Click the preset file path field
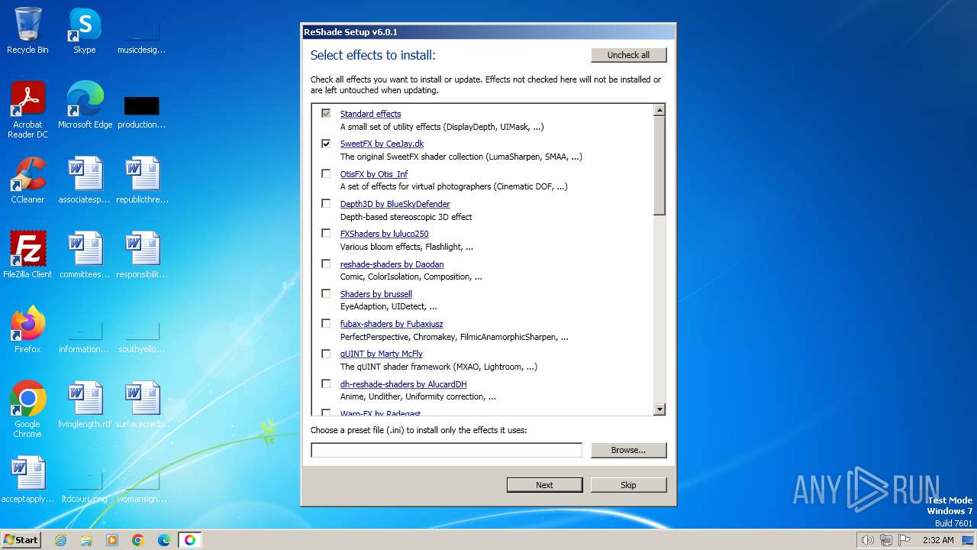Image resolution: width=977 pixels, height=550 pixels. click(x=447, y=450)
